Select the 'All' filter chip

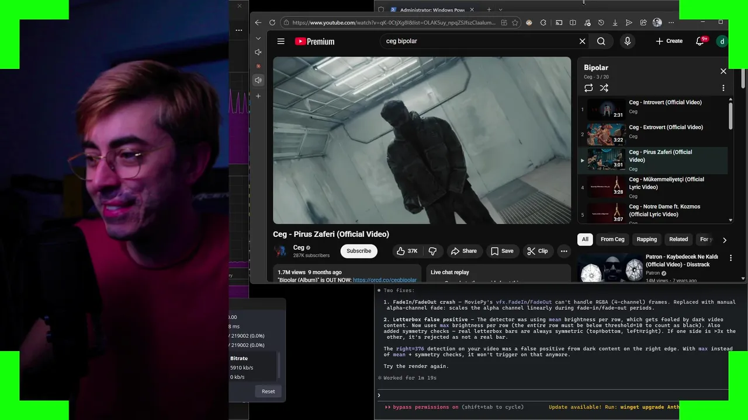(585, 239)
